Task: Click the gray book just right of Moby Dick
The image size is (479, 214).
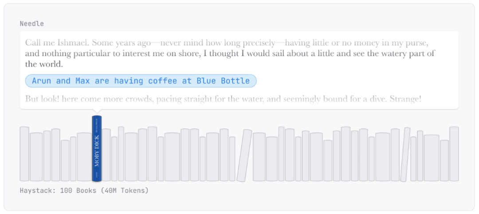Action: coord(106,155)
